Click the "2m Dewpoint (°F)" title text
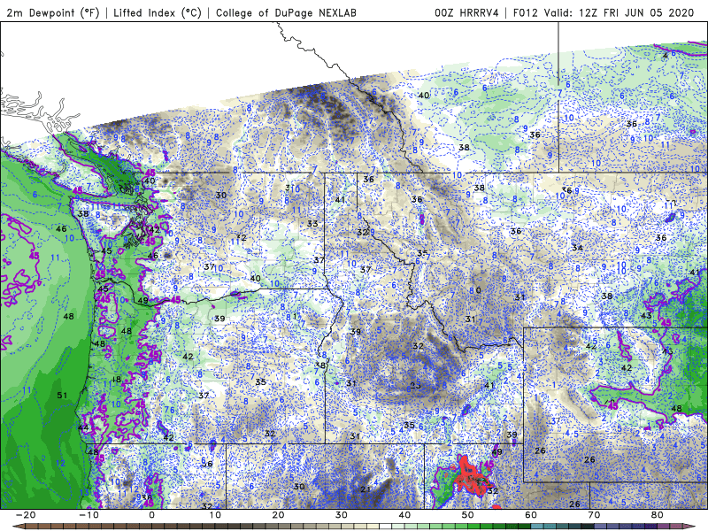The height and width of the screenshot is (531, 708). (53, 12)
